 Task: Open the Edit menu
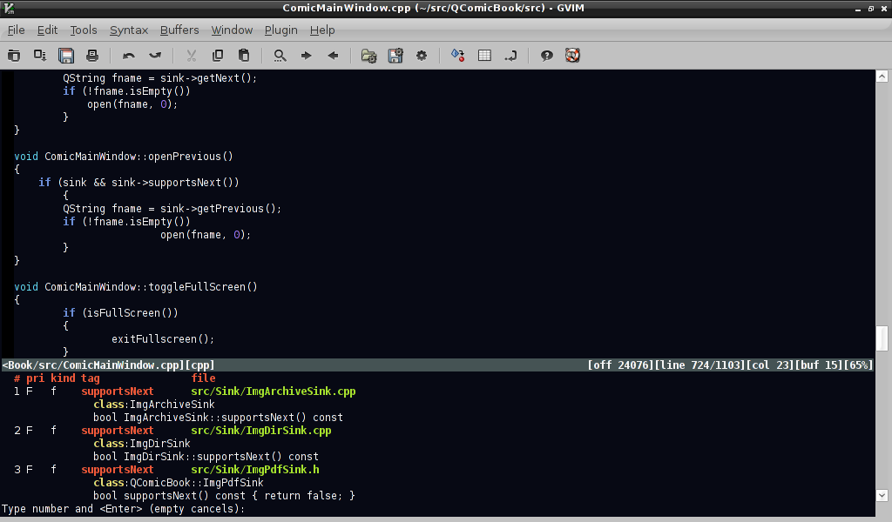[47, 30]
